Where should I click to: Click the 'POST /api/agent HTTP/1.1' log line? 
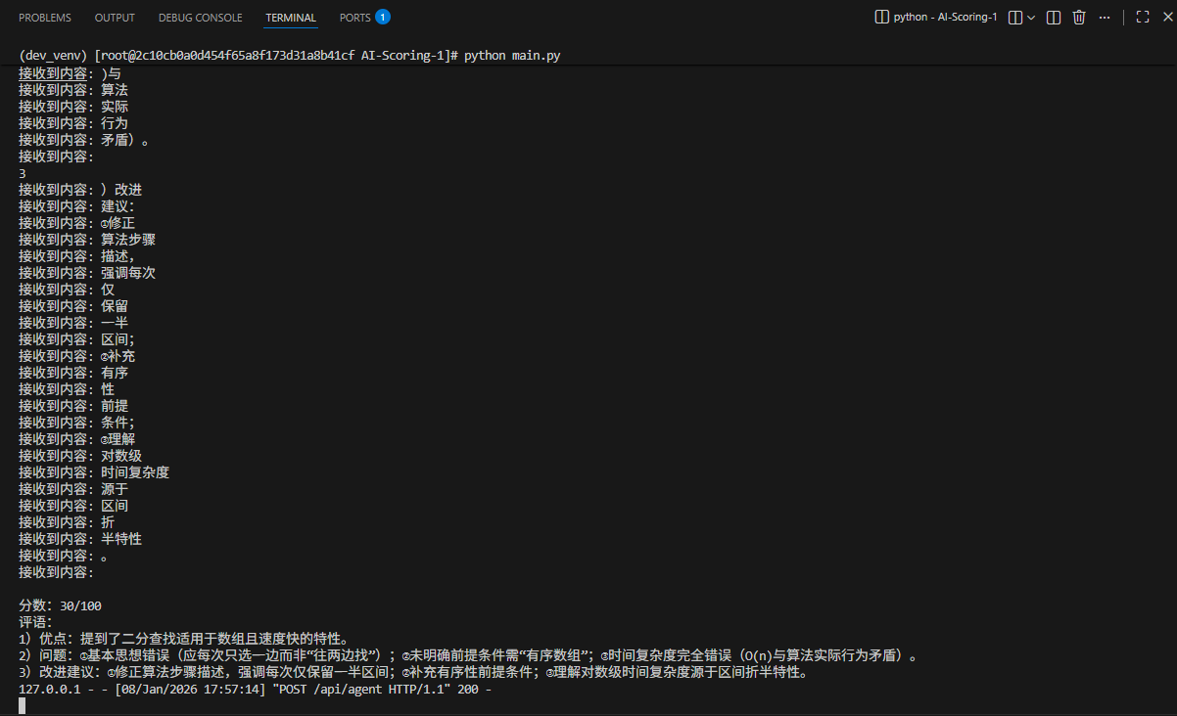click(255, 689)
